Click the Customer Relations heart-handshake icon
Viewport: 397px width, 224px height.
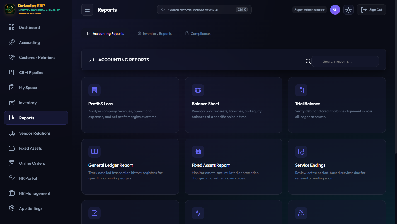[12, 57]
